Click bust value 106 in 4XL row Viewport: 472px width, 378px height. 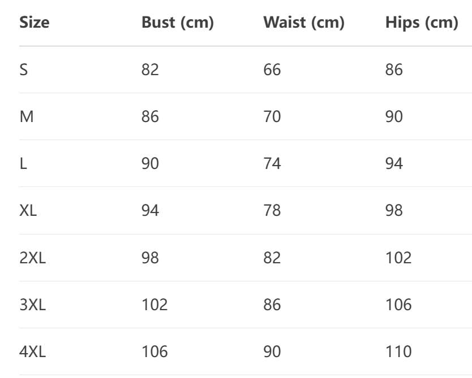tap(155, 351)
